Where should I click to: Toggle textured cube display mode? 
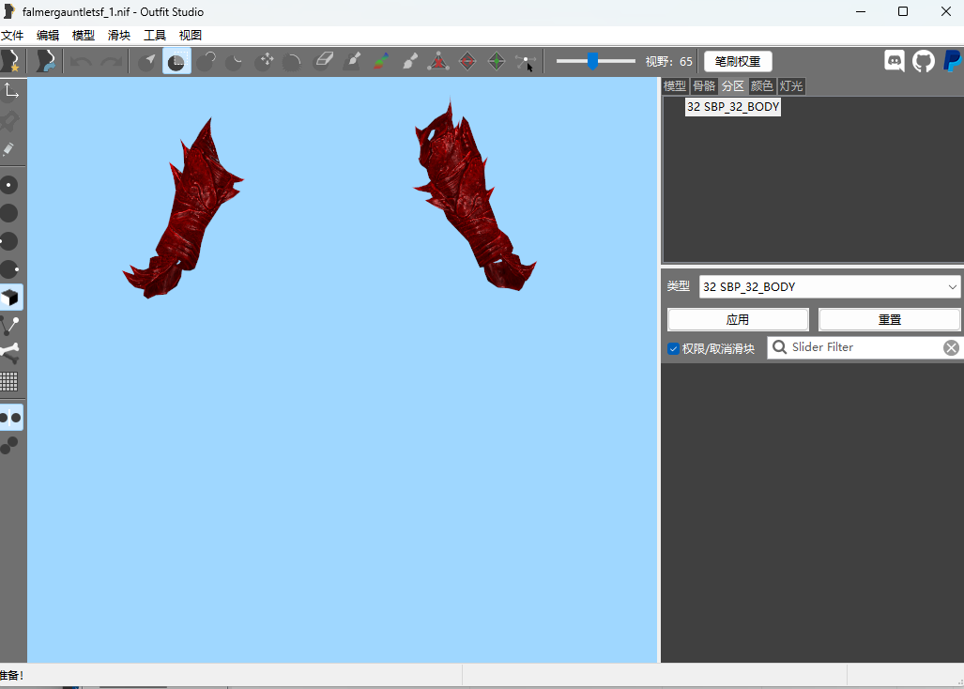click(10, 297)
